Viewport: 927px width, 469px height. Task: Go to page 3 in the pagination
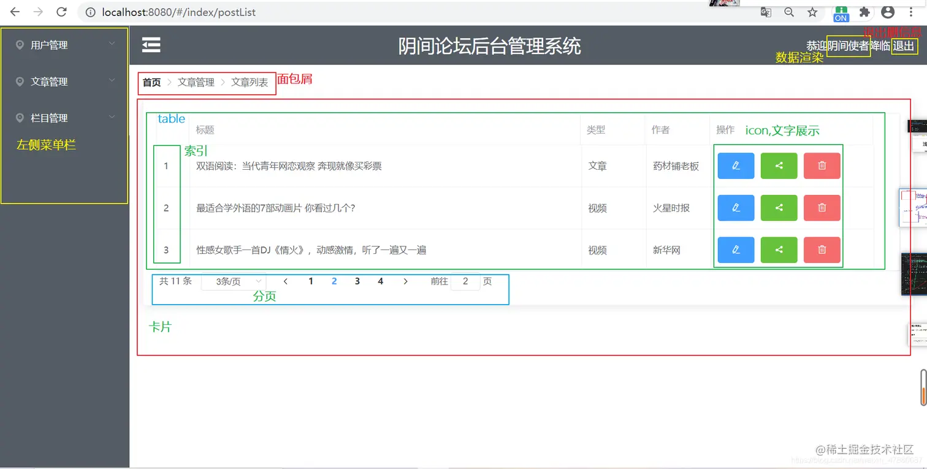coord(357,281)
